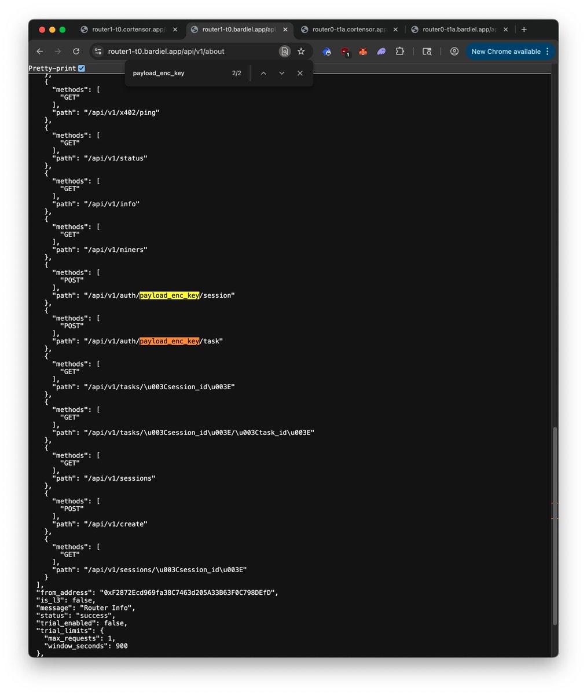587x695 pixels.
Task: Go back to the previous page
Action: click(39, 52)
